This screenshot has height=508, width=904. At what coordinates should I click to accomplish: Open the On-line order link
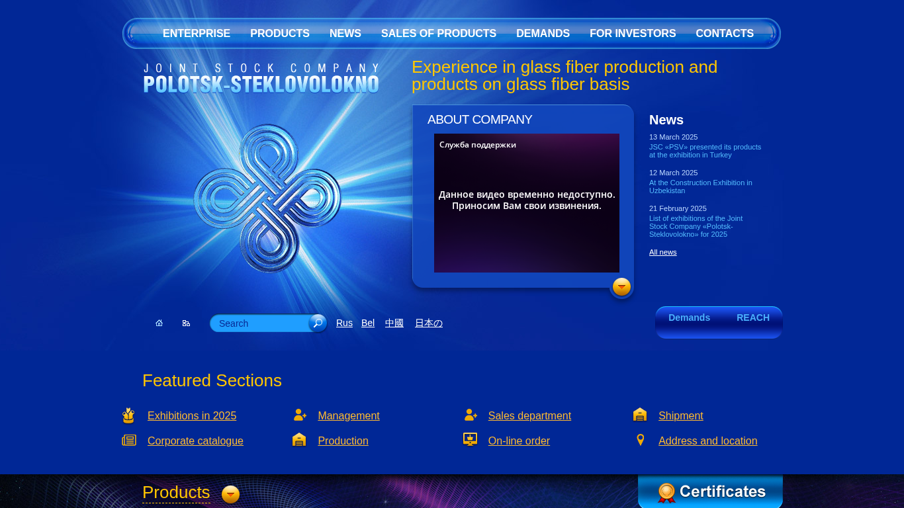point(519,441)
